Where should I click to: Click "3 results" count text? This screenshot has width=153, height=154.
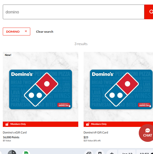pos(81,44)
